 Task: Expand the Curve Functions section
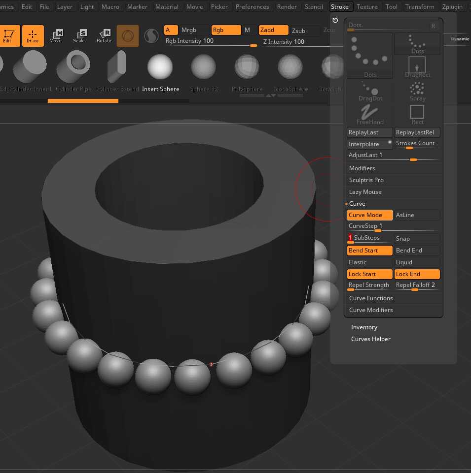pos(371,298)
